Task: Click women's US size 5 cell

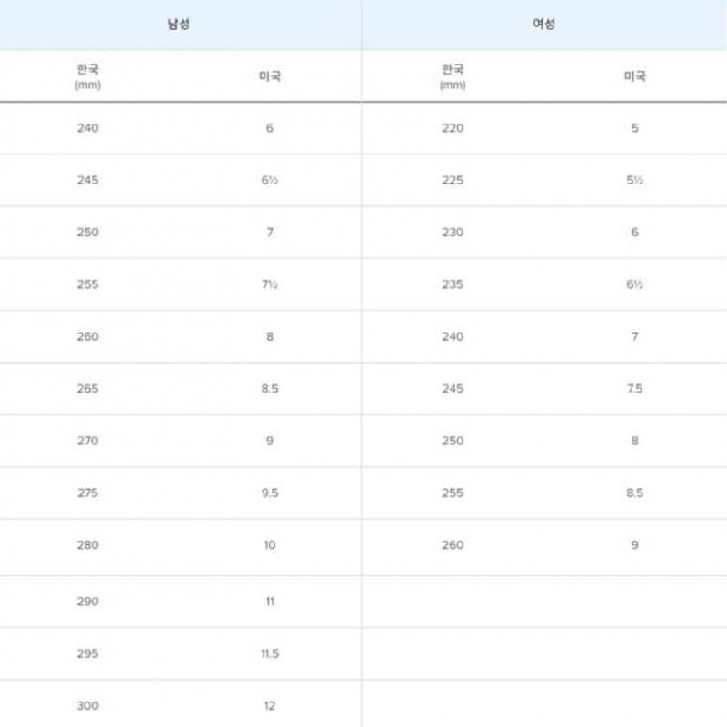Action: pos(634,128)
